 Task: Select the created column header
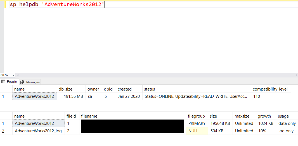click(x=129, y=89)
